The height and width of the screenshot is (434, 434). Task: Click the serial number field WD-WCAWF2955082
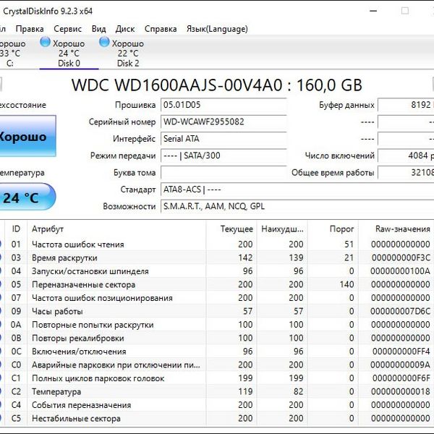224,122
